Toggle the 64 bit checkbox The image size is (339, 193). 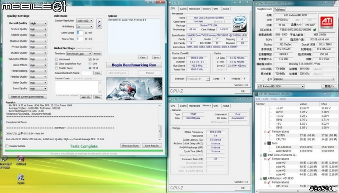pos(90,59)
